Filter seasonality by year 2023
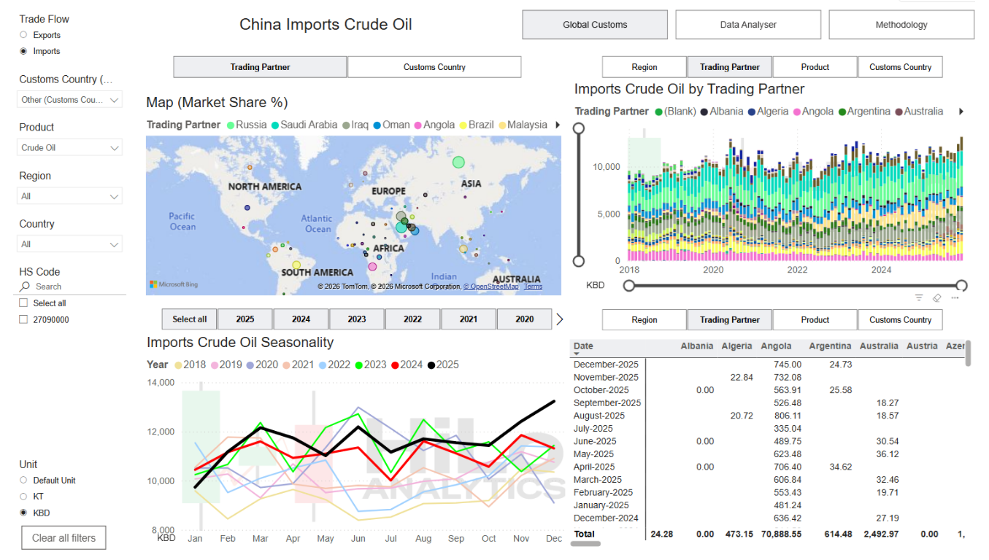This screenshot has height=560, width=989. (357, 319)
